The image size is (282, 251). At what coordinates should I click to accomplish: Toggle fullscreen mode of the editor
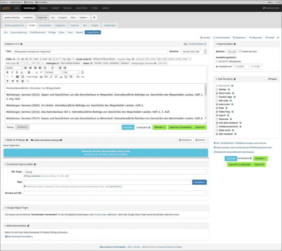point(23,77)
